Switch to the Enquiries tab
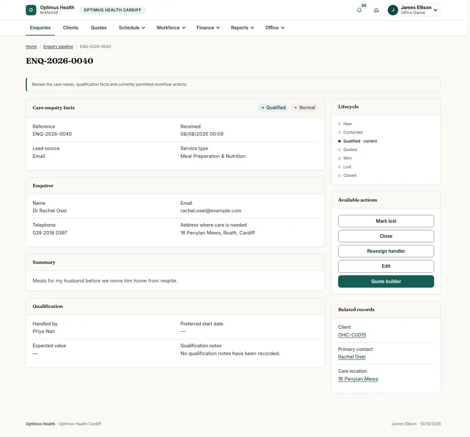 coord(40,28)
